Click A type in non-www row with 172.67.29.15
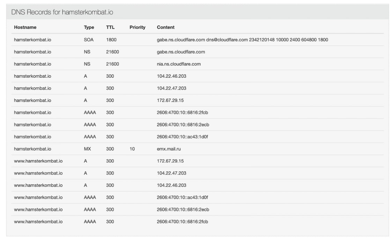The height and width of the screenshot is (240, 391). 86,100
